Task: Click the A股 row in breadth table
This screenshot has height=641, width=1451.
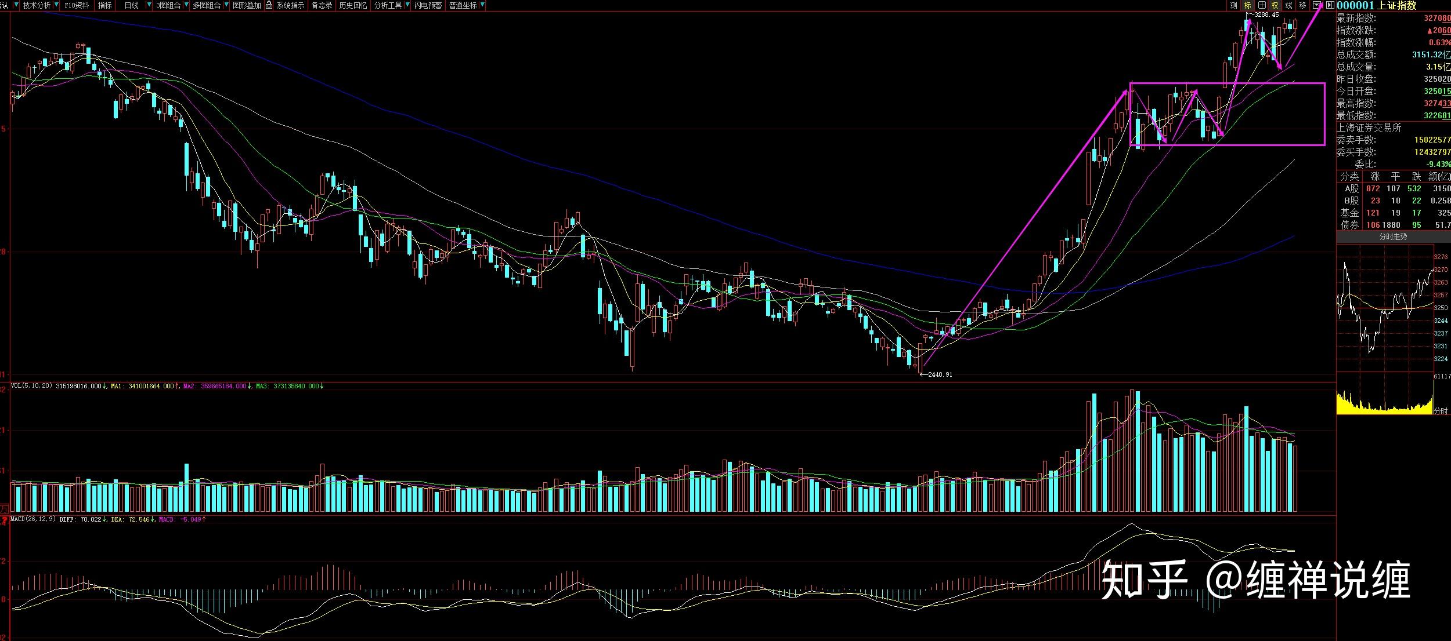Action: click(1393, 188)
